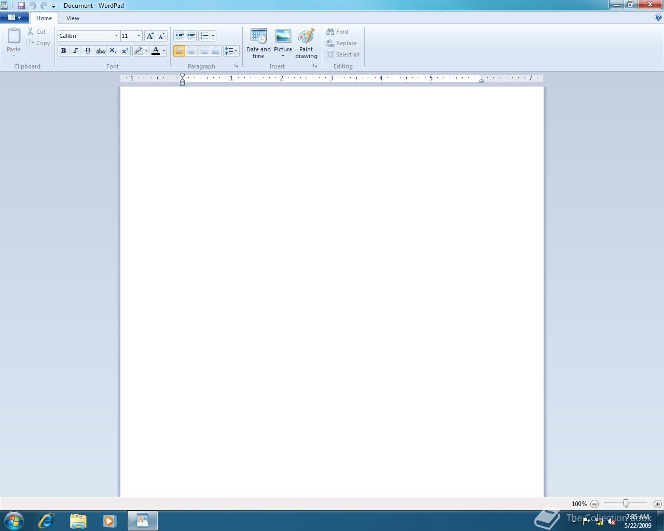This screenshot has height=531, width=664.
Task: Start a bulleted list
Action: tap(204, 36)
